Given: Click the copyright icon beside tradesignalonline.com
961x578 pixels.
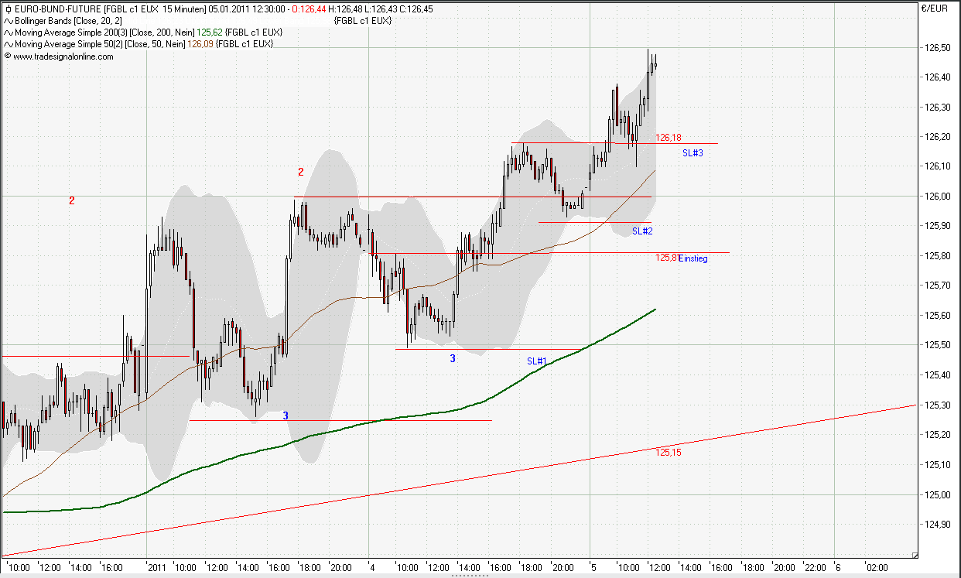Looking at the screenshot, I should (6, 54).
